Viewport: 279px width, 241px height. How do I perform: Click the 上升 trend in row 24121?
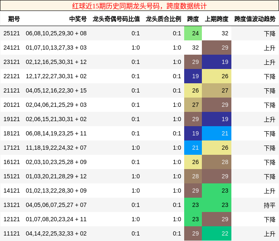[x=270, y=48]
